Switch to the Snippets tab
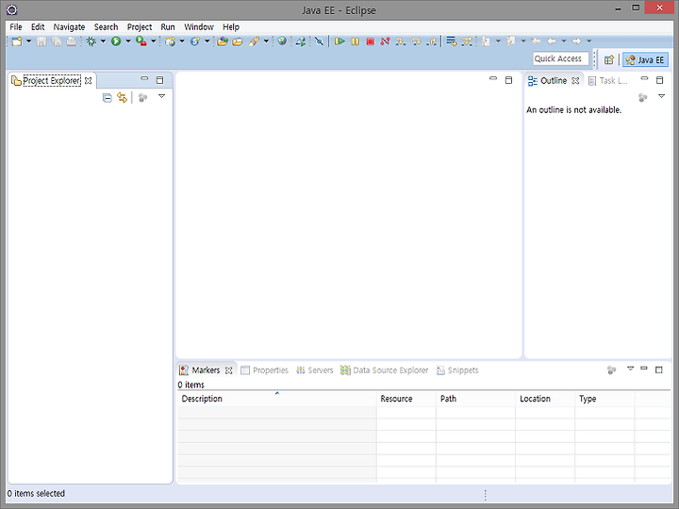This screenshot has height=509, width=679. [457, 370]
